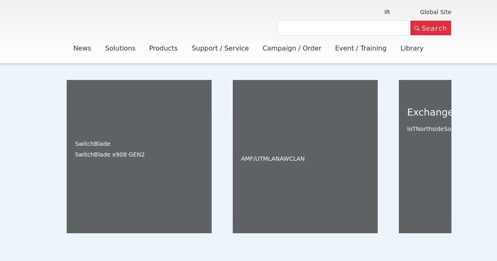Open the SwitchBlade x908 GEN2 card
This screenshot has height=261, width=497.
pyautogui.click(x=139, y=157)
